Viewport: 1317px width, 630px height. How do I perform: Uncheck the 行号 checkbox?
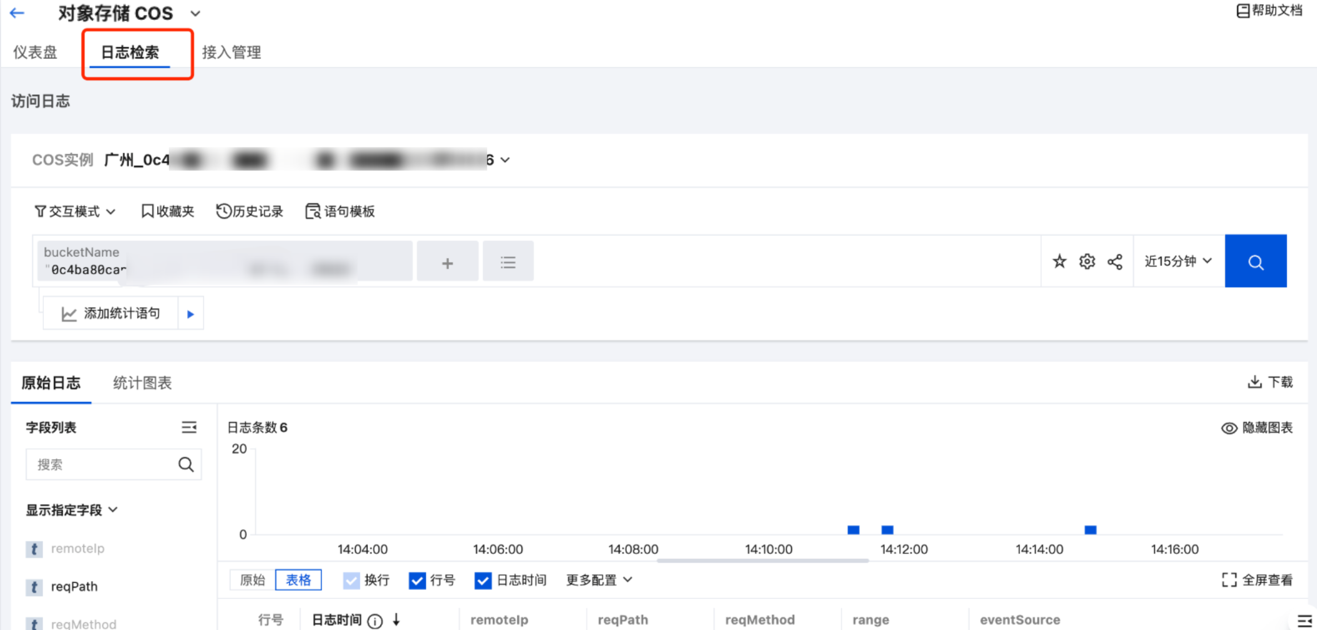coord(417,581)
